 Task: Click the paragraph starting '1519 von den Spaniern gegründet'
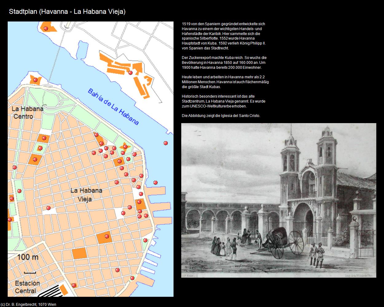tap(224, 36)
